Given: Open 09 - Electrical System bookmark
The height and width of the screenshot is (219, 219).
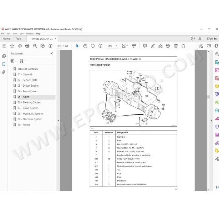Looking at the screenshot, I should (30, 119).
